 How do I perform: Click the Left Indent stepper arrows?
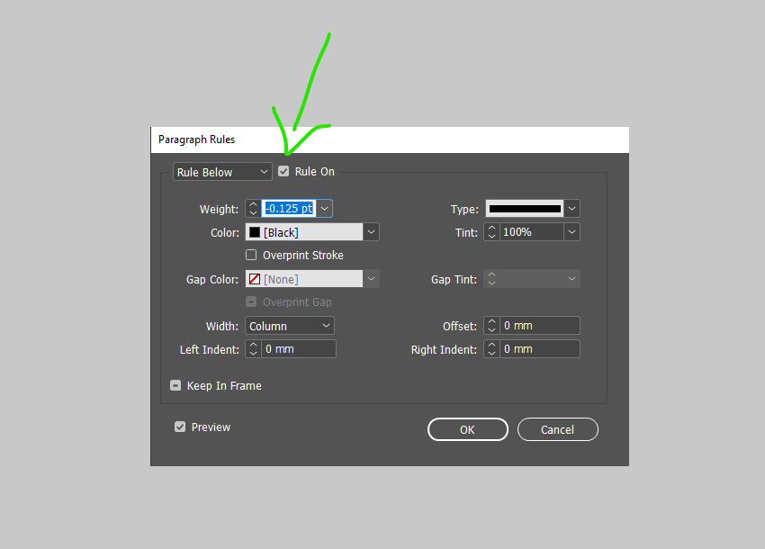pyautogui.click(x=253, y=349)
